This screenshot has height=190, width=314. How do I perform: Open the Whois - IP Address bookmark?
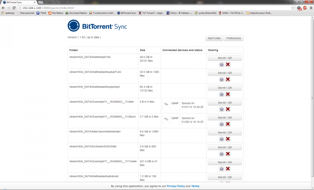tap(179, 13)
